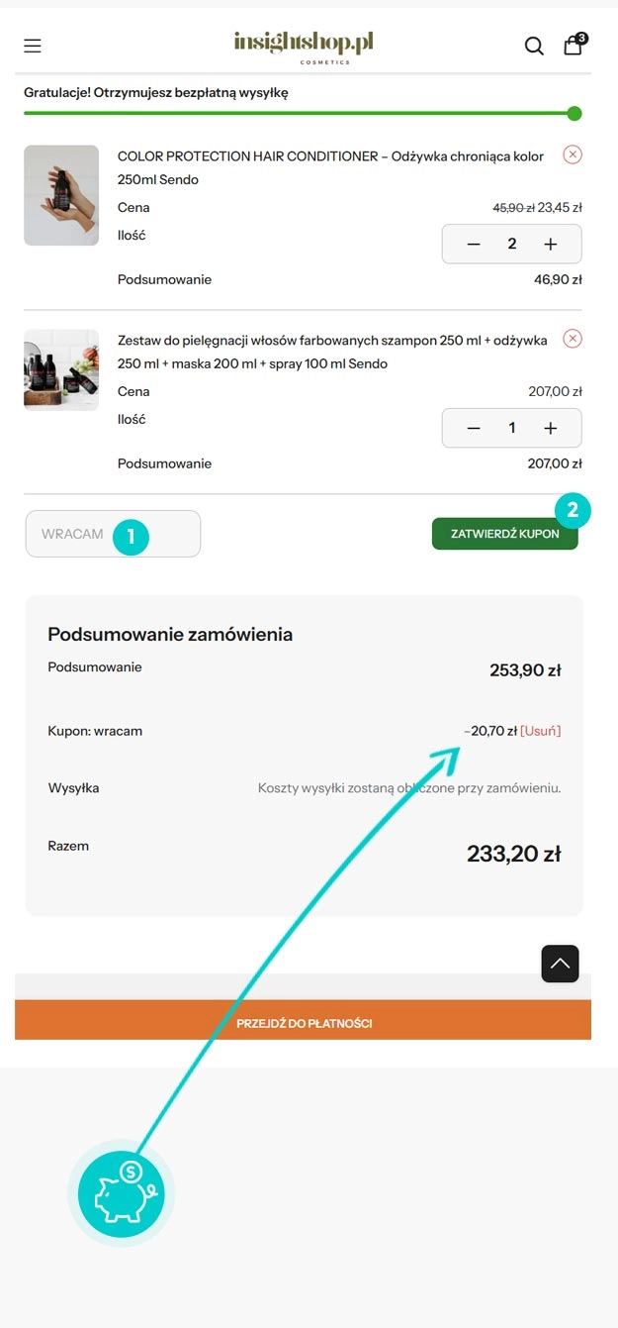Open the hamburger navigation menu
Image resolution: width=618 pixels, height=1328 pixels.
coord(33,46)
